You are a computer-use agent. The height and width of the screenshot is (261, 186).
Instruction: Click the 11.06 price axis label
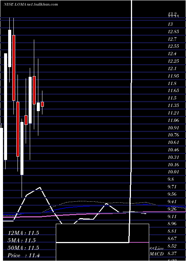click(x=173, y=120)
